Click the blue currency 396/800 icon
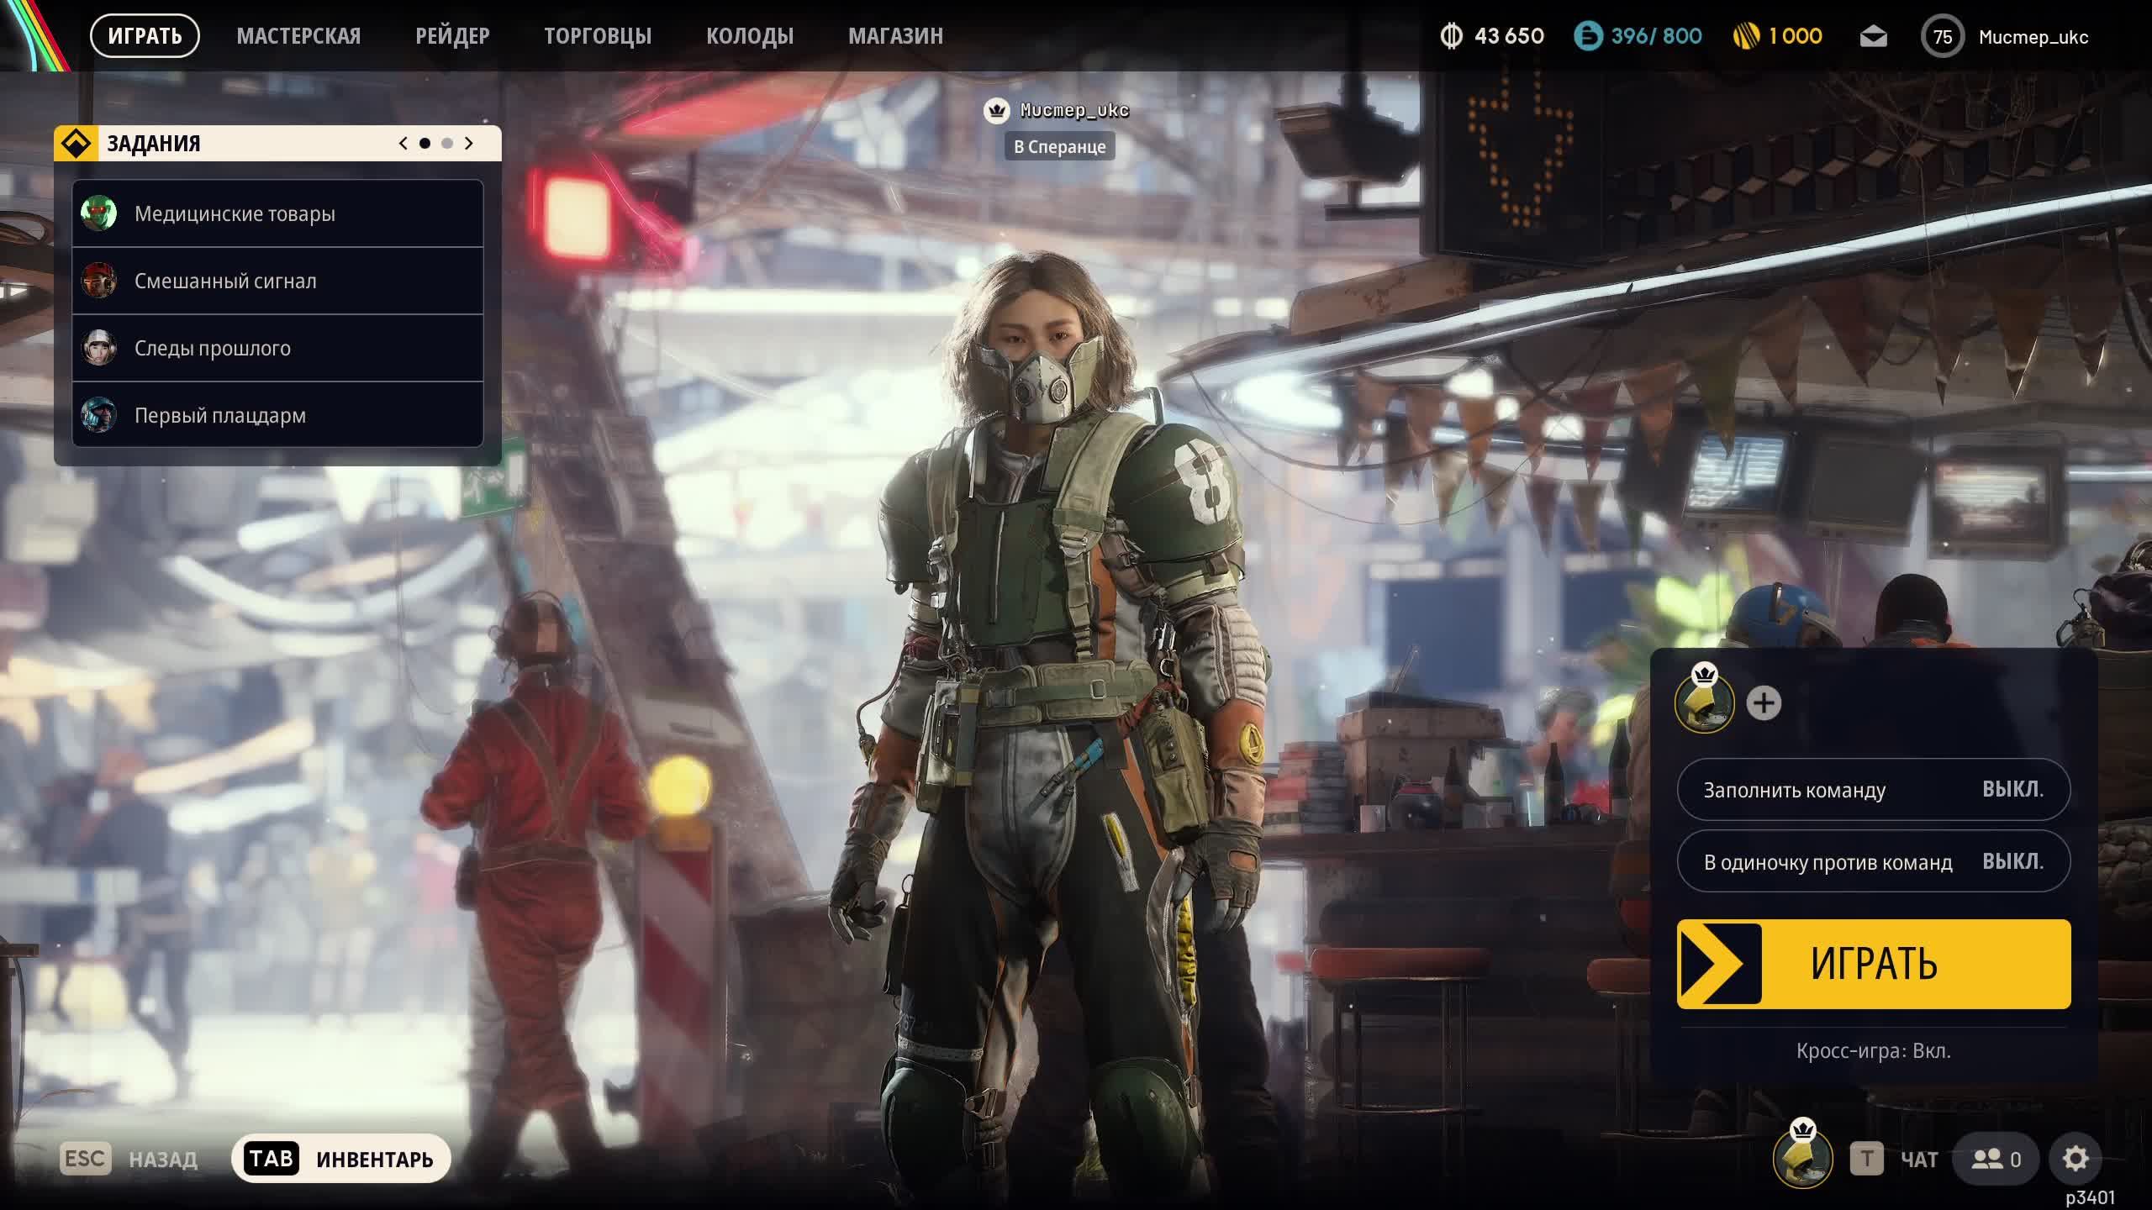The image size is (2152, 1210). (x=1588, y=36)
